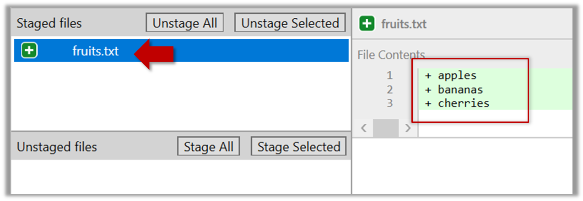
Task: Click line number 1 in the diff gutter
Action: pos(389,75)
